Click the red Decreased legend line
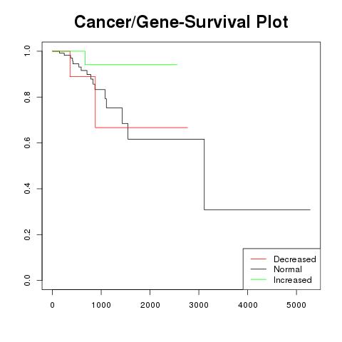The image size is (342, 342). tap(259, 259)
